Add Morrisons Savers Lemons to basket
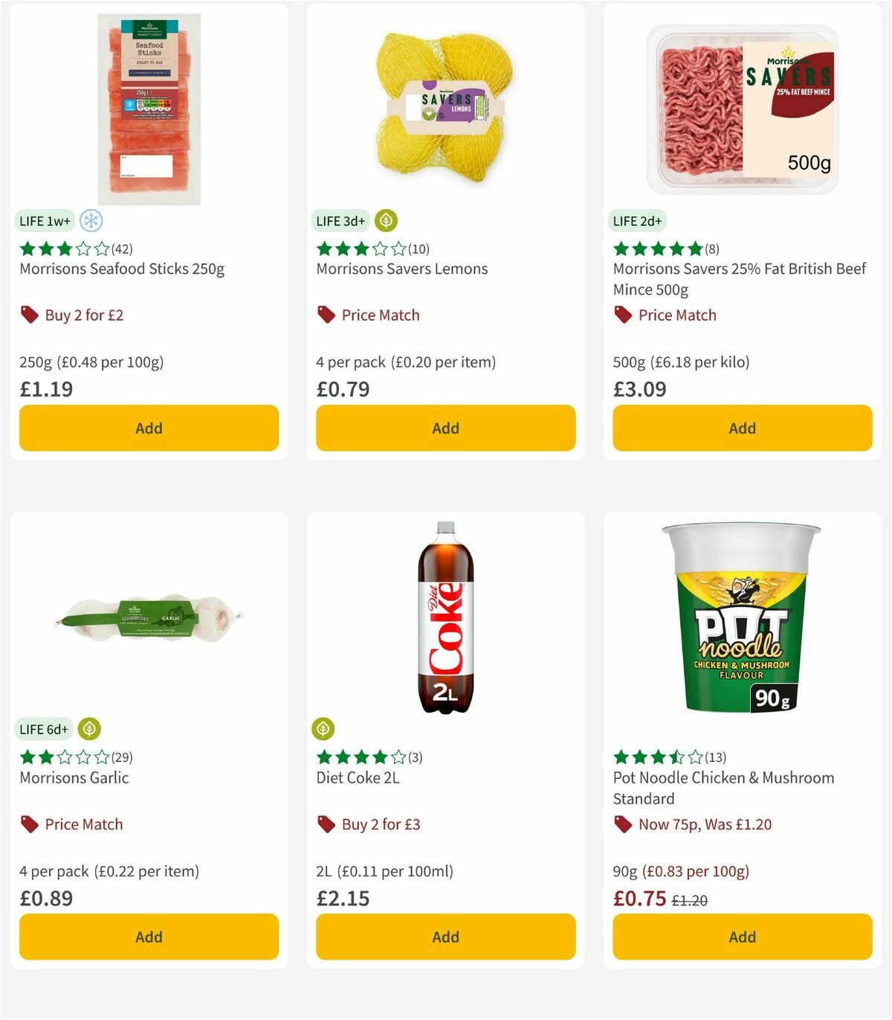 (445, 428)
